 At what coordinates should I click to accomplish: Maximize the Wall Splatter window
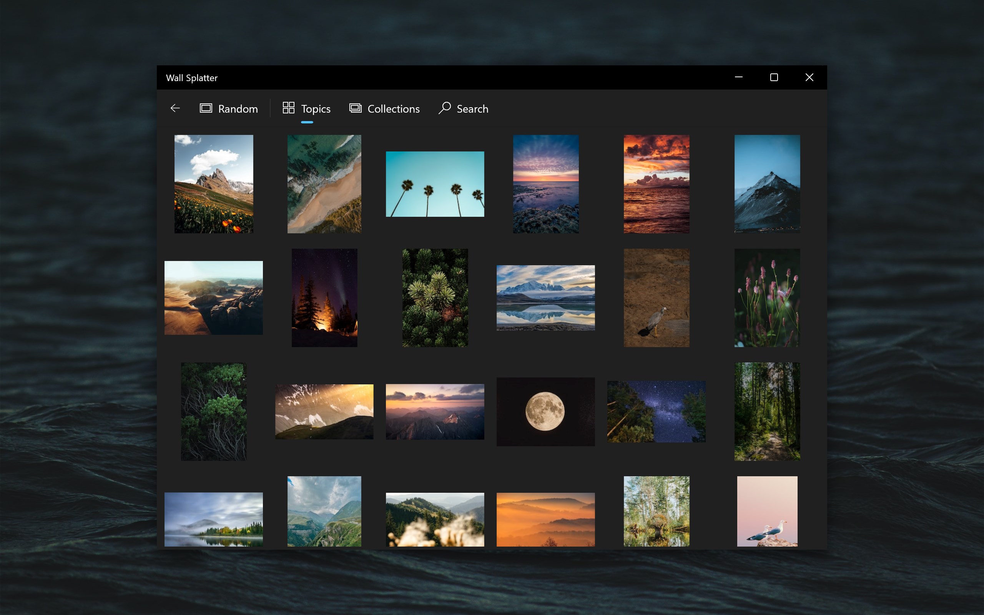[774, 77]
